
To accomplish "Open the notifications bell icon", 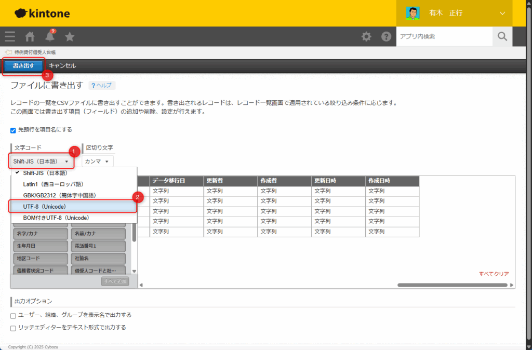I will 50,36.
